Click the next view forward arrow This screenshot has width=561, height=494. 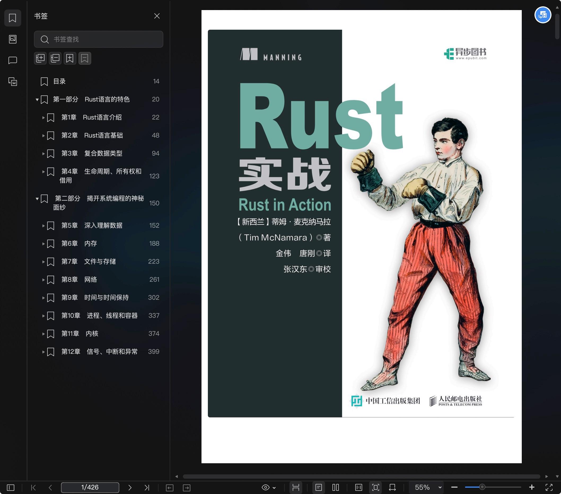click(187, 488)
